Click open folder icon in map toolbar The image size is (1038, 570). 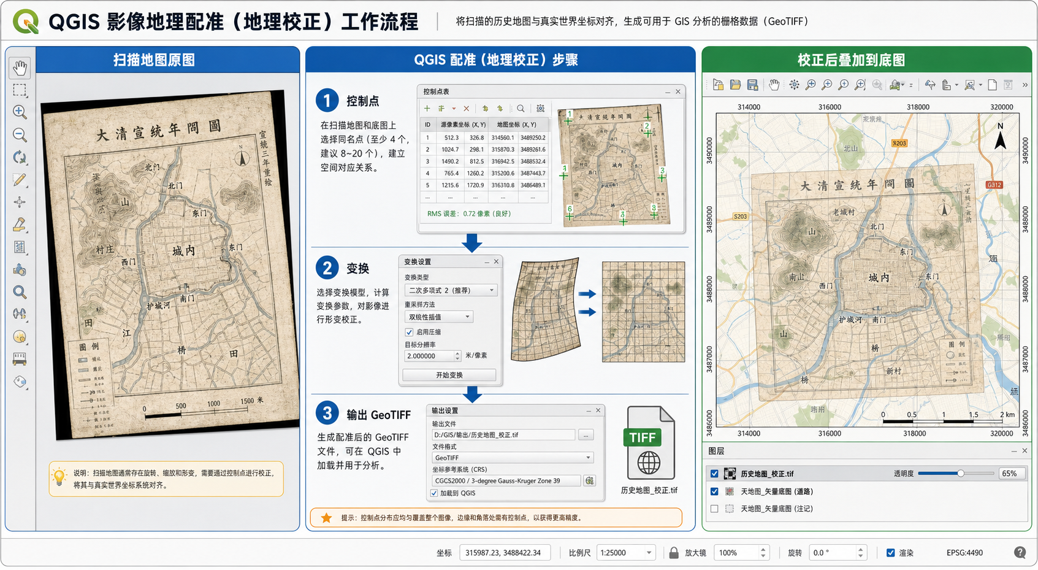click(x=735, y=85)
